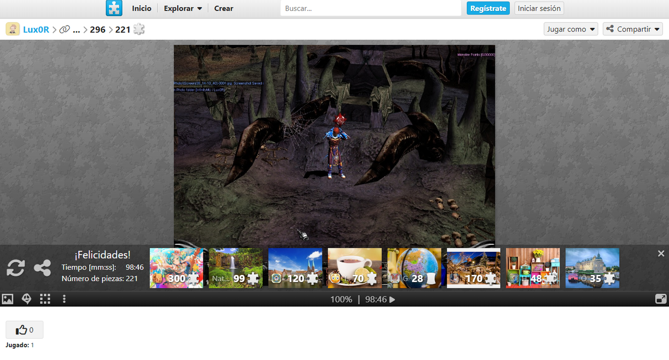The width and height of the screenshot is (669, 360).
Task: Click the Número de piezas: 221 text
Action: tap(100, 279)
